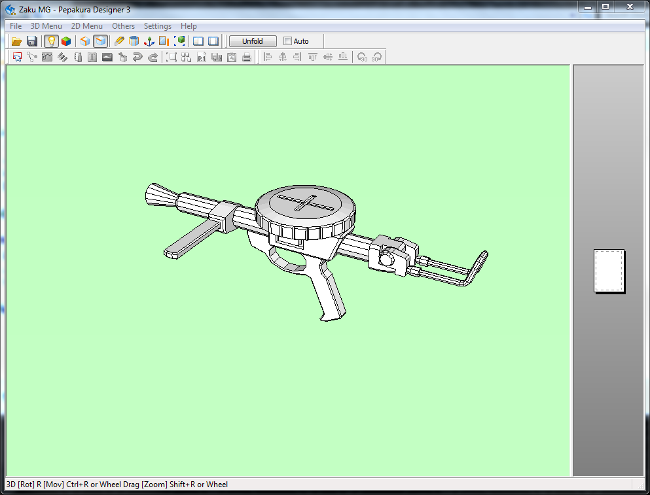Click the Undo curved arrow icon
Viewport: 650px width, 495px height.
pos(137,57)
